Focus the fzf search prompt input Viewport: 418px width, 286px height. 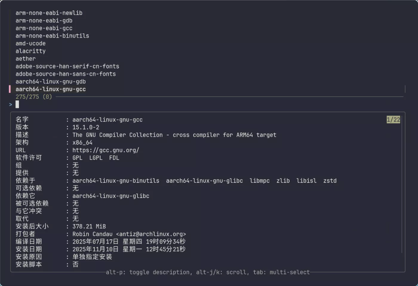click(17, 104)
